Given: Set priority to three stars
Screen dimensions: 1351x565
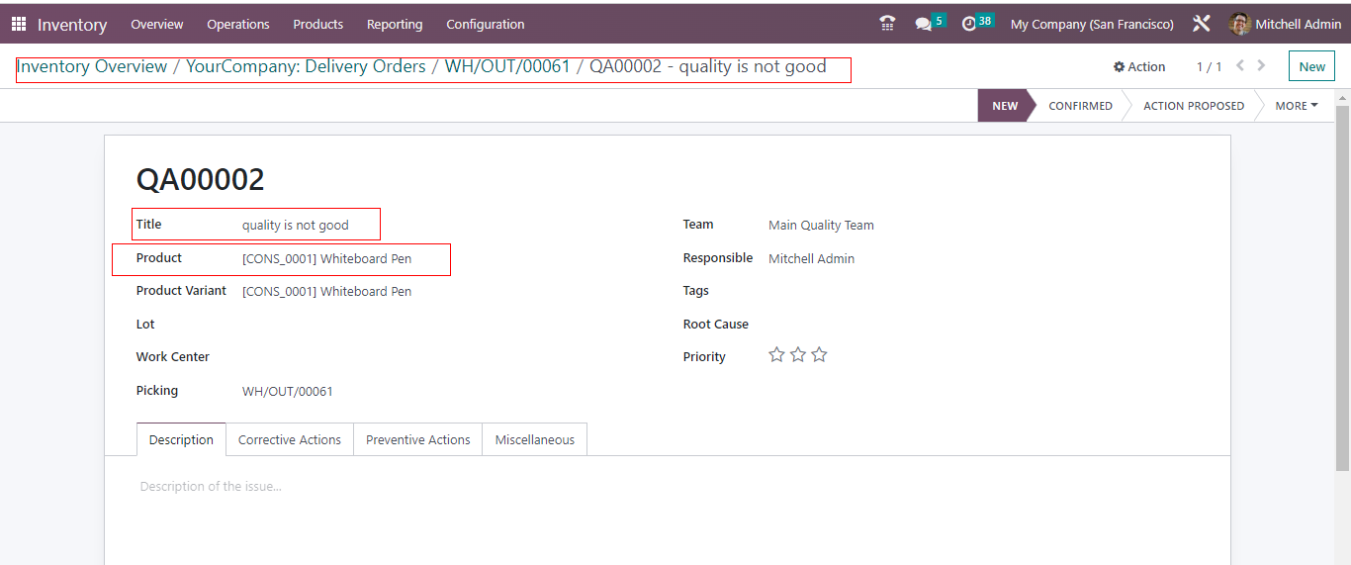Looking at the screenshot, I should coord(819,355).
